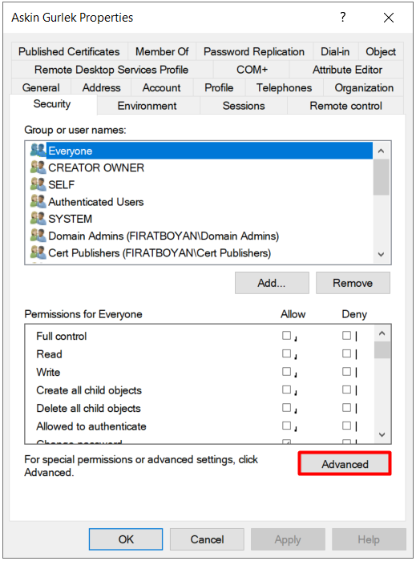
Task: Switch to the Dial-in tab
Action: pos(335,51)
